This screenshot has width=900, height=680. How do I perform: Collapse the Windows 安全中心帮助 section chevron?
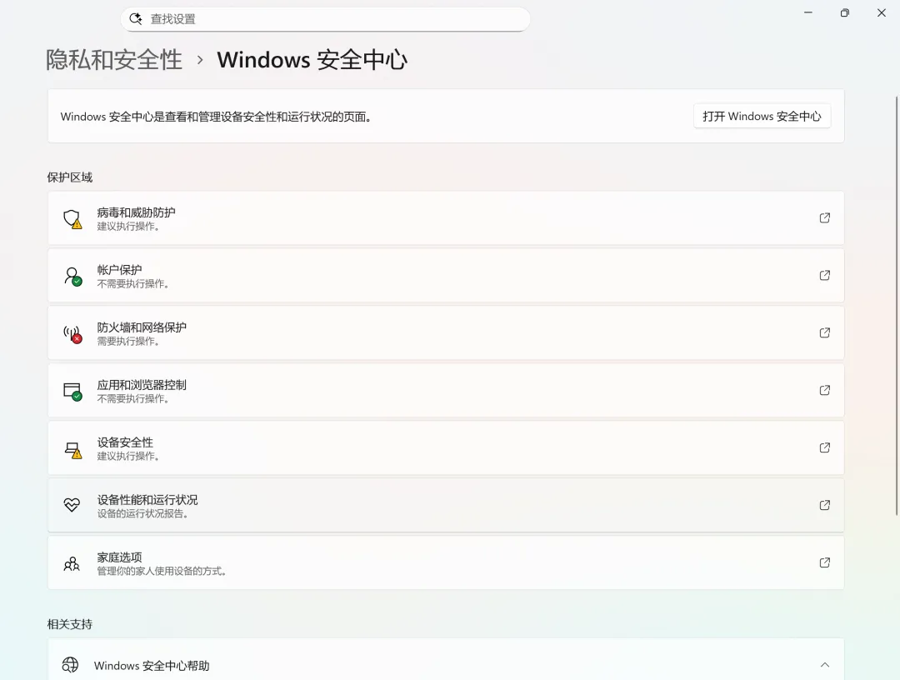click(825, 664)
